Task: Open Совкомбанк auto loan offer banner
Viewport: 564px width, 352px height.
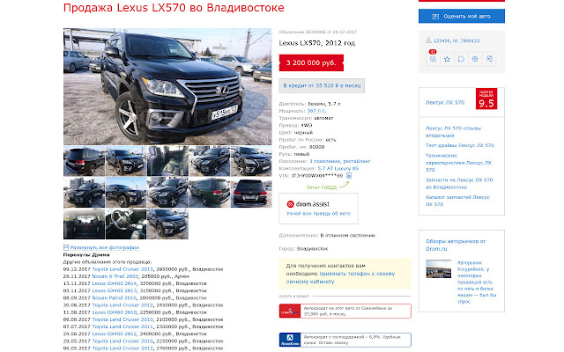Action: point(345,311)
